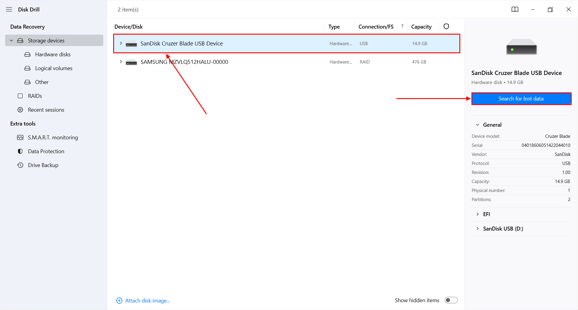Viewport: 578px width, 310px height.
Task: Click Attach disk image link
Action: [148, 301]
